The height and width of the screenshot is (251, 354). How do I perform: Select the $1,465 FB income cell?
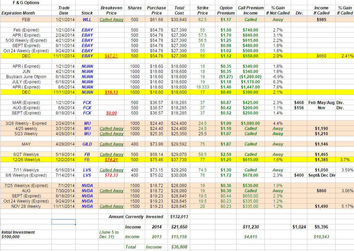[321, 155]
